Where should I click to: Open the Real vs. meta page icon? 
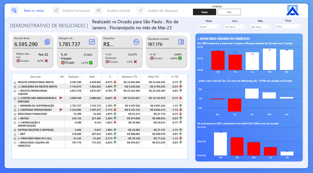pyautogui.click(x=14, y=10)
